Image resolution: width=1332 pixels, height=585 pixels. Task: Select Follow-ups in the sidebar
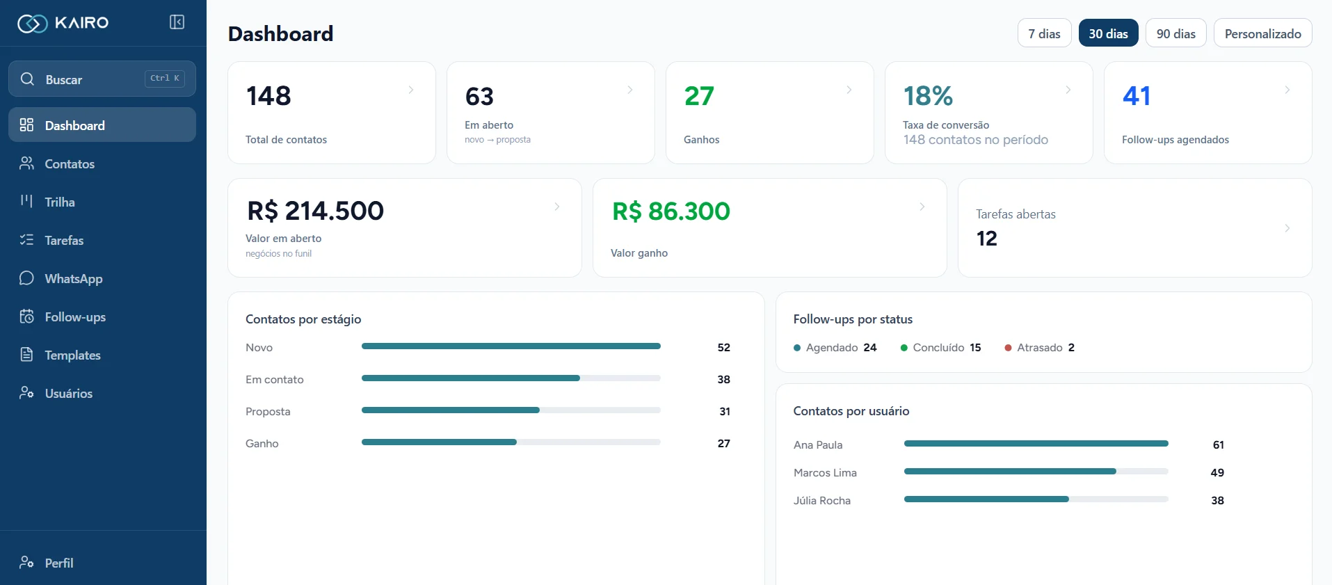tap(102, 316)
